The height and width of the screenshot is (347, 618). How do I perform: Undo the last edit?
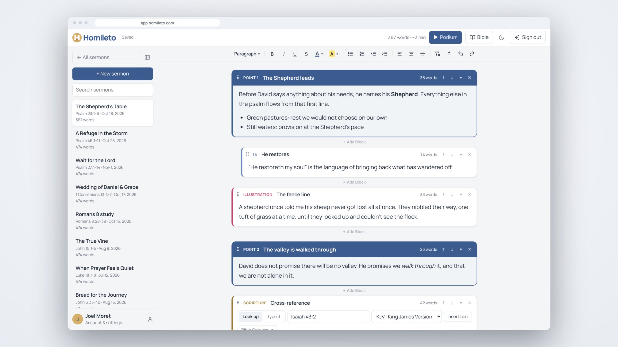coord(460,54)
